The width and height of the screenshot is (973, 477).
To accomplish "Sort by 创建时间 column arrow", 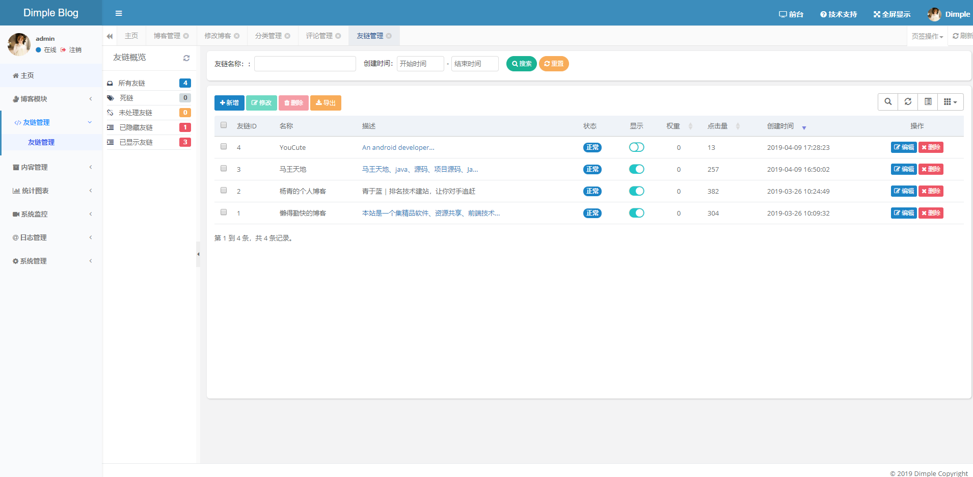I will click(x=804, y=127).
